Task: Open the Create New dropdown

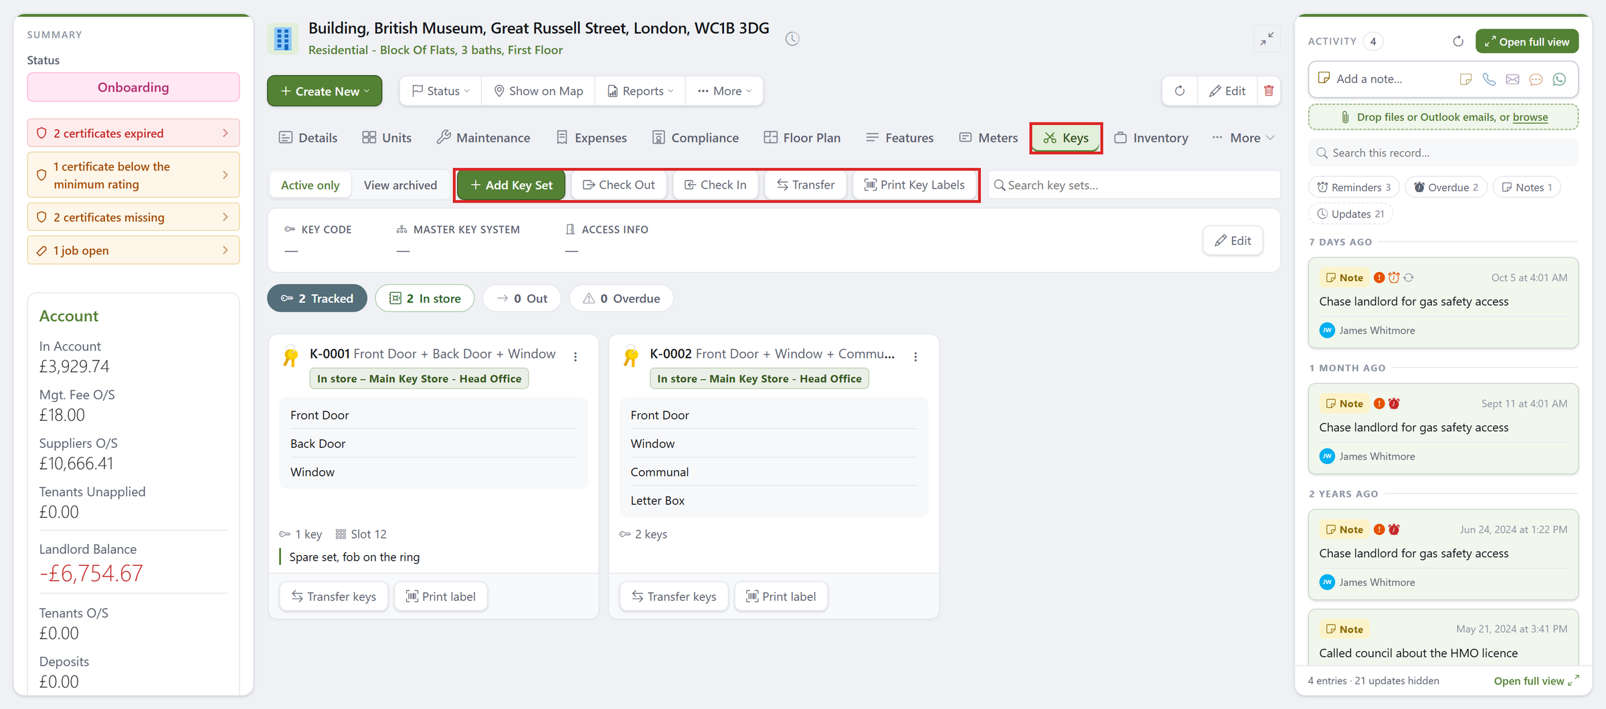Action: click(325, 91)
